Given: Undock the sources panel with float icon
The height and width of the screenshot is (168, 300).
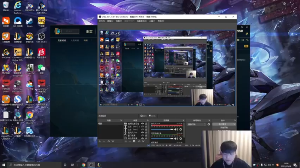Looking at the screenshot, I should pos(148,120).
